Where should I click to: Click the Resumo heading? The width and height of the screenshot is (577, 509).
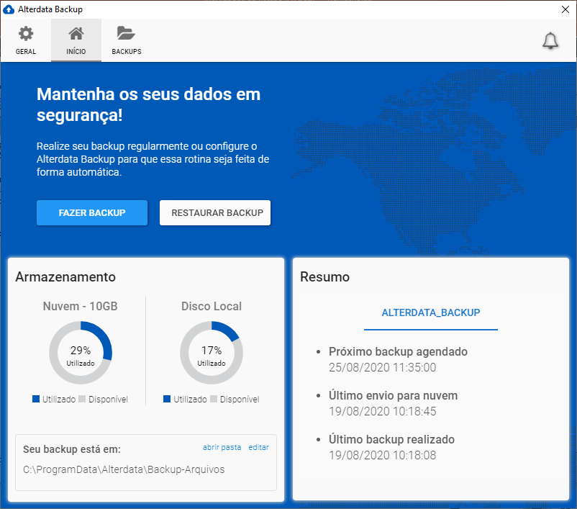[324, 276]
